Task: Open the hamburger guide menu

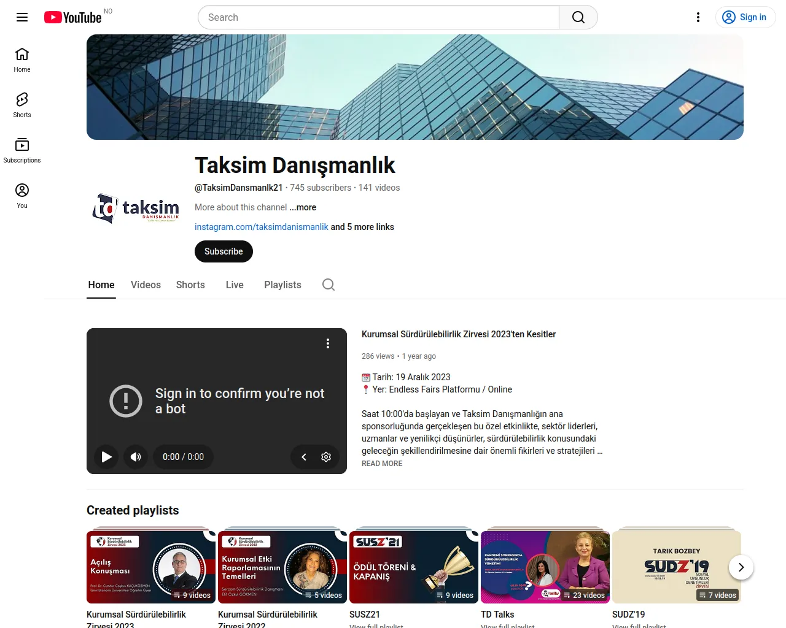Action: click(22, 17)
